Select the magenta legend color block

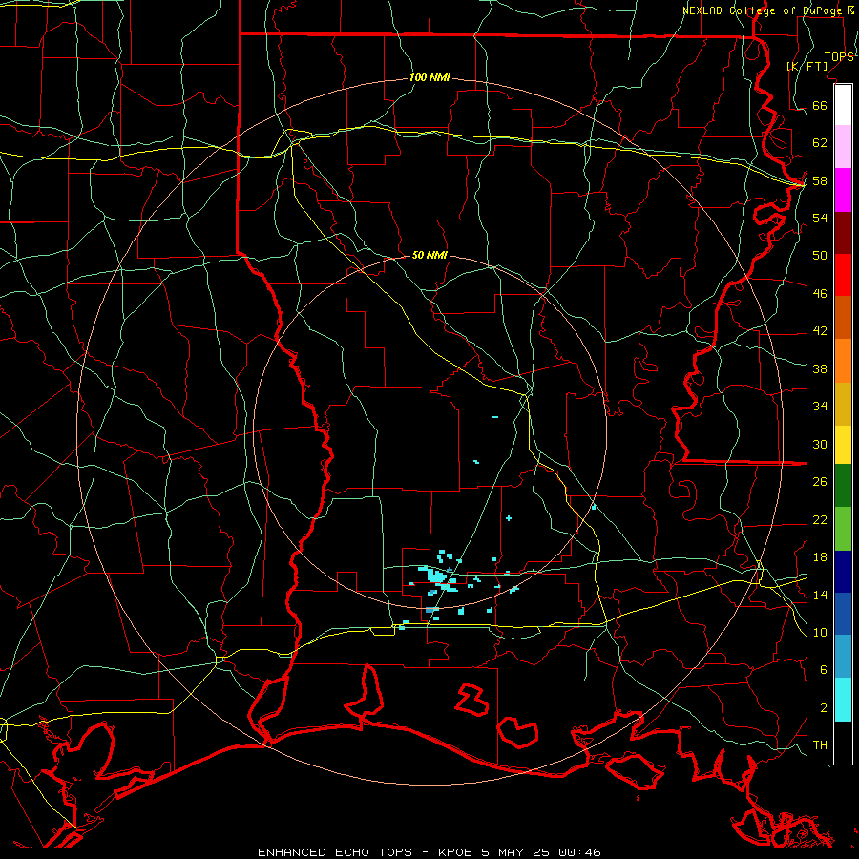tap(843, 190)
